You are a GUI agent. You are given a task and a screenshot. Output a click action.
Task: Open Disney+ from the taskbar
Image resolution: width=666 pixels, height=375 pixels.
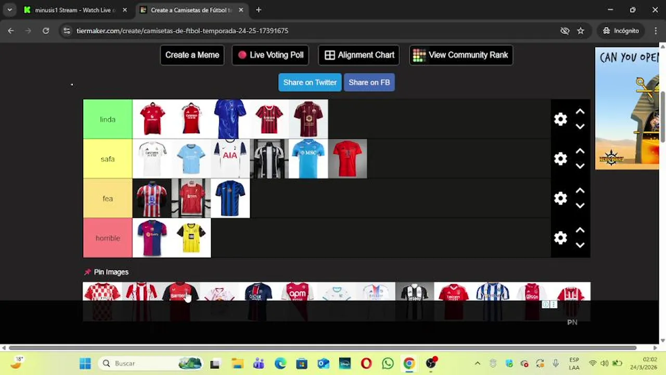click(x=345, y=364)
